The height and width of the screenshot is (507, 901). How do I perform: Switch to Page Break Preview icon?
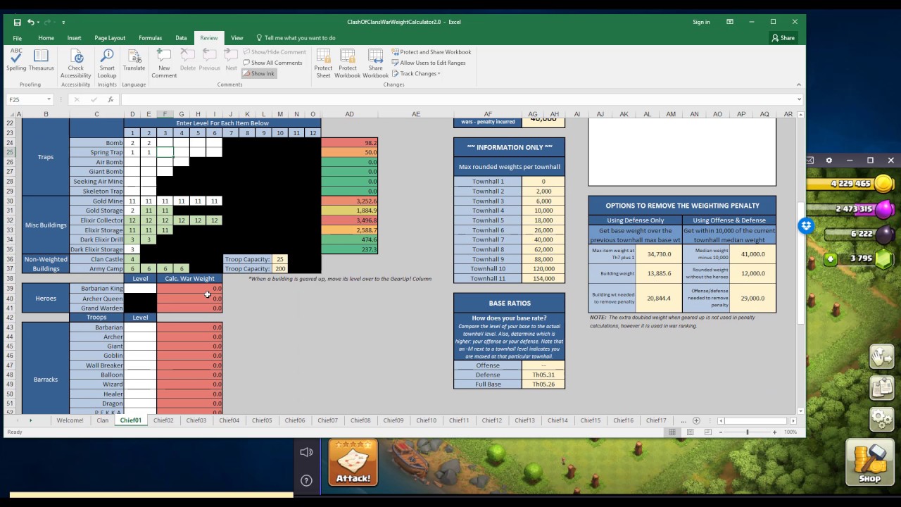[x=707, y=432]
